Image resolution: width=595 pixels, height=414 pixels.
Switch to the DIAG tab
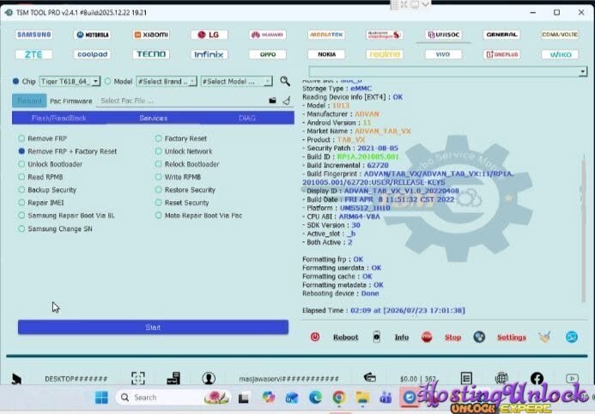pyautogui.click(x=247, y=118)
